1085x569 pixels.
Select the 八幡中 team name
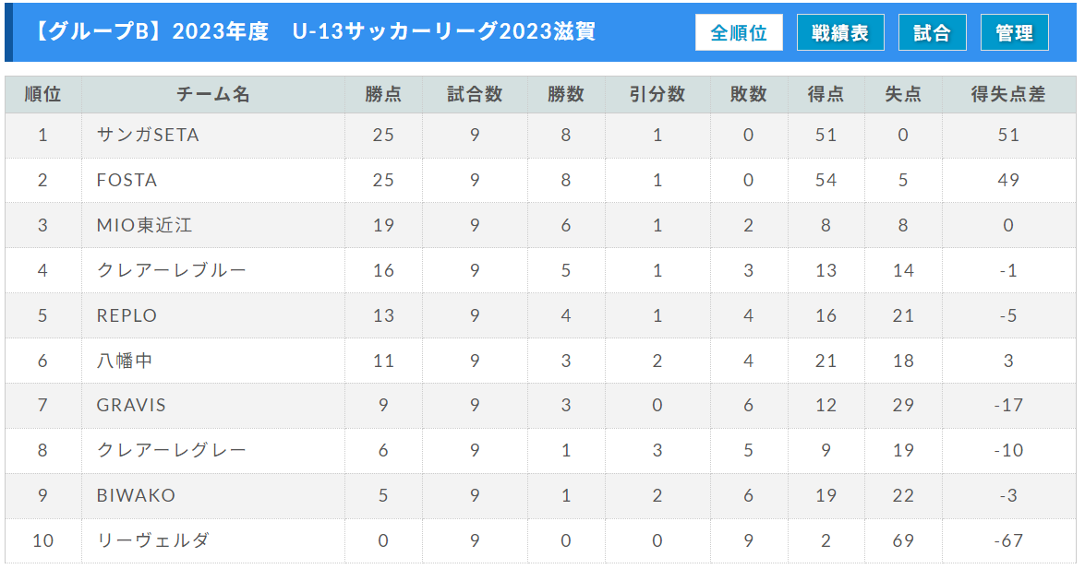tap(125, 361)
